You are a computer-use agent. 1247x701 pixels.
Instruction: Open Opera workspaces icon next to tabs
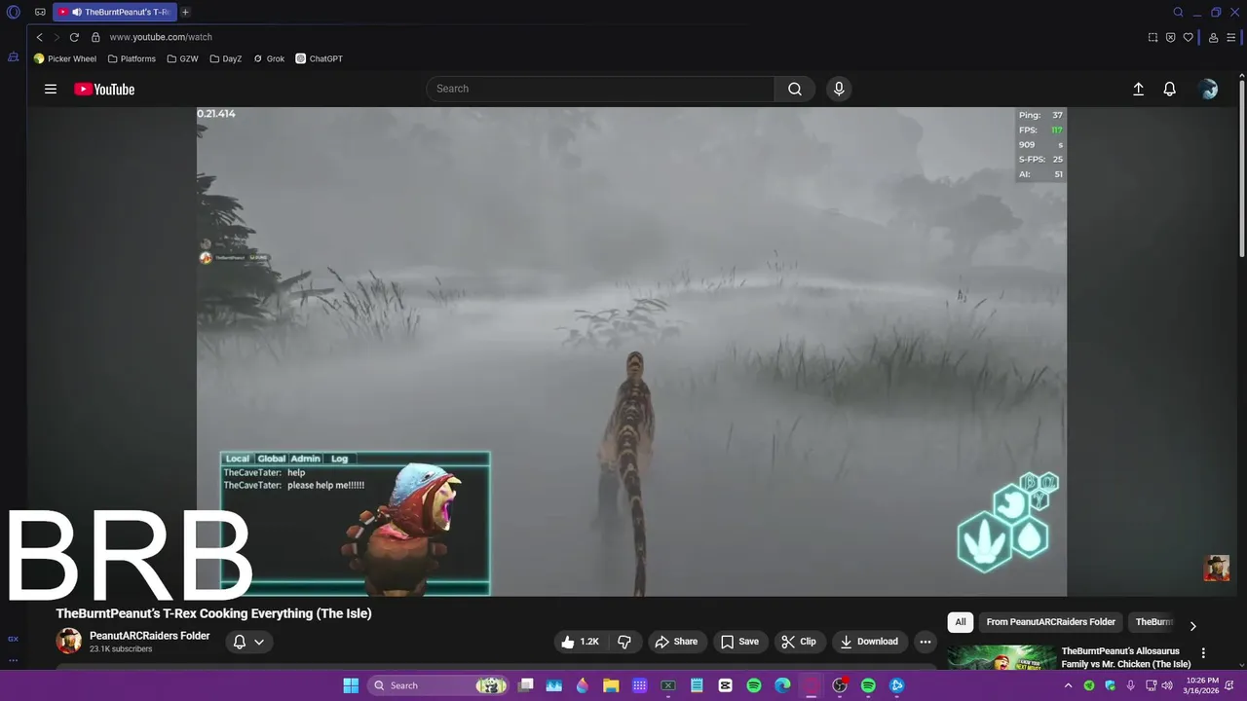coord(40,12)
